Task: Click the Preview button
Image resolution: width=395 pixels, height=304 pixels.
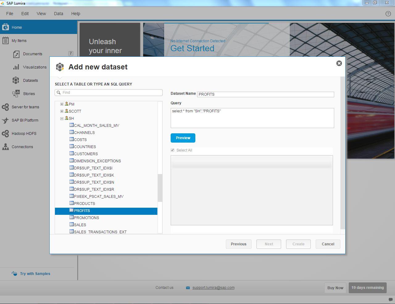Action: [183, 138]
